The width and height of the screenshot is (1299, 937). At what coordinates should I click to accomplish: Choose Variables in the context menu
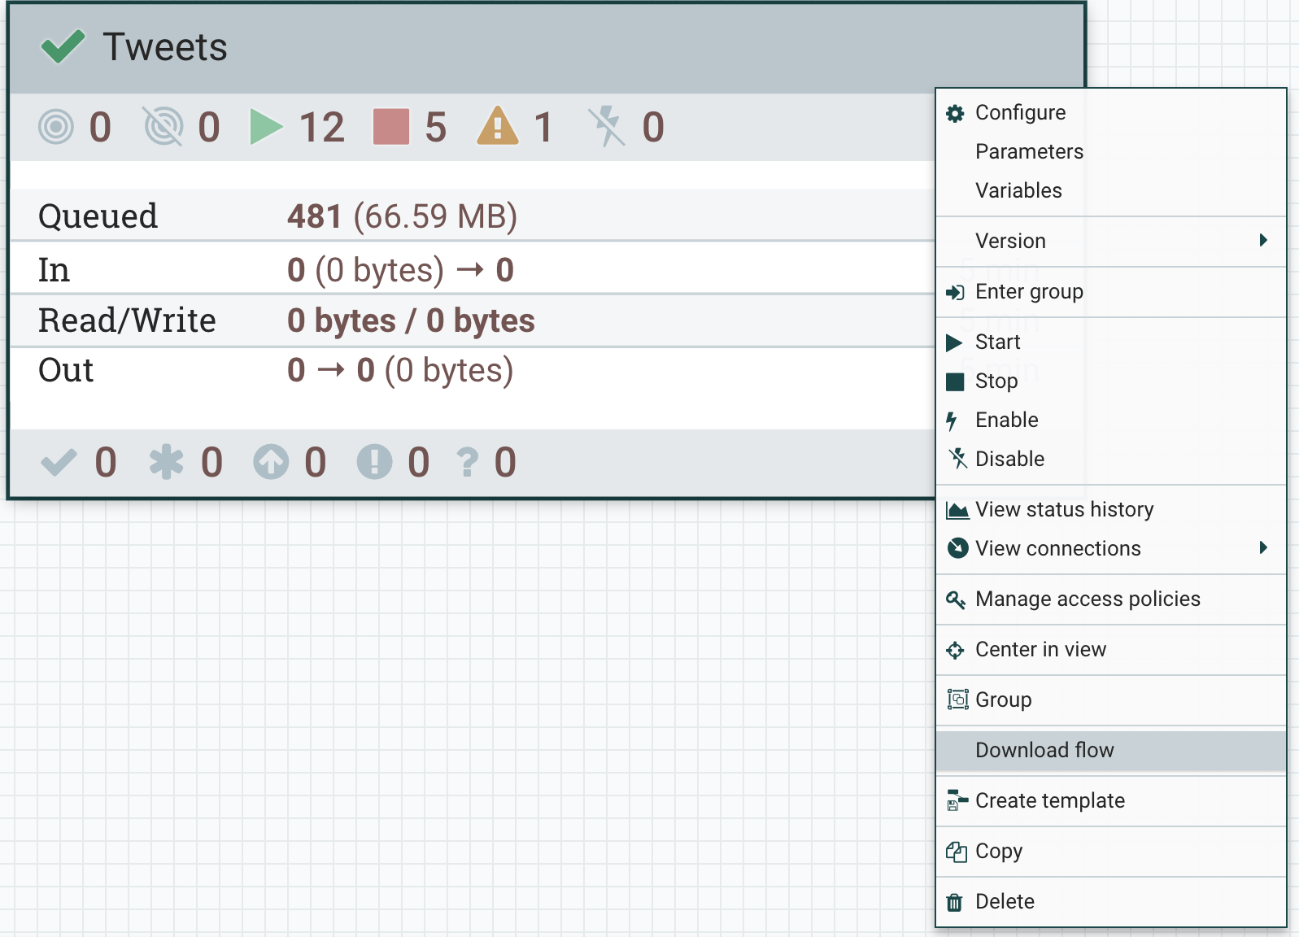pos(1110,191)
